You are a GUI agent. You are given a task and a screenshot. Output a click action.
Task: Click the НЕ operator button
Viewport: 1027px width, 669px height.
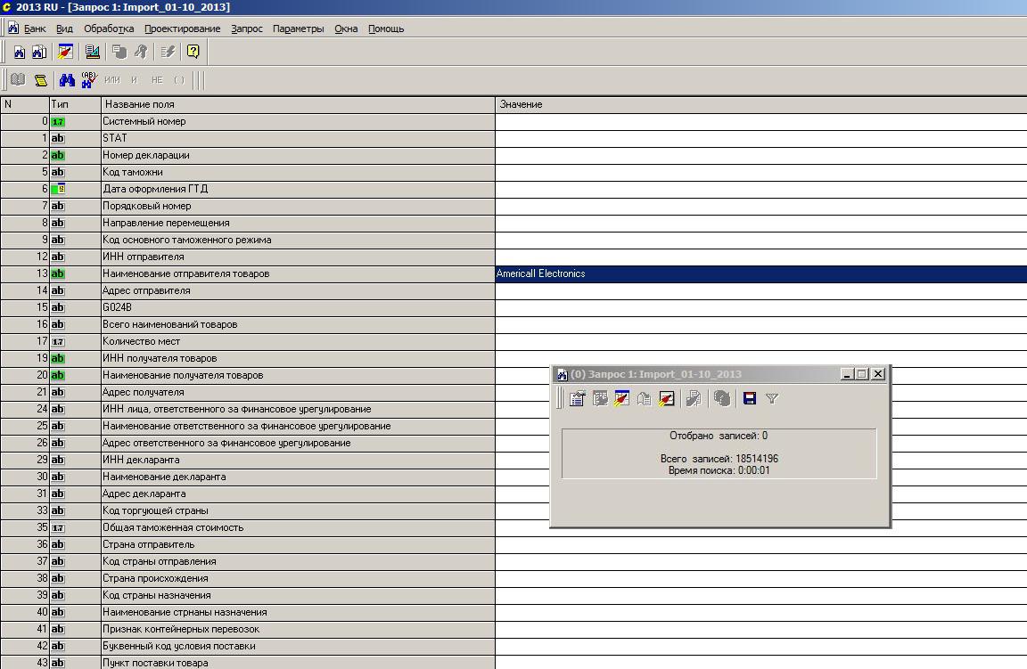[x=157, y=80]
